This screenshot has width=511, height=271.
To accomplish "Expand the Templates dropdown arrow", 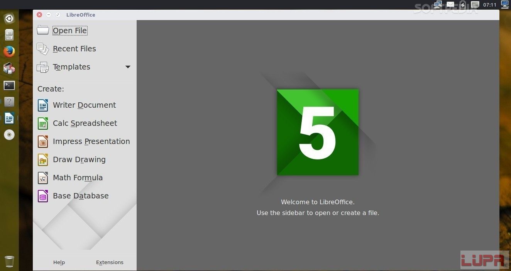I will 128,67.
